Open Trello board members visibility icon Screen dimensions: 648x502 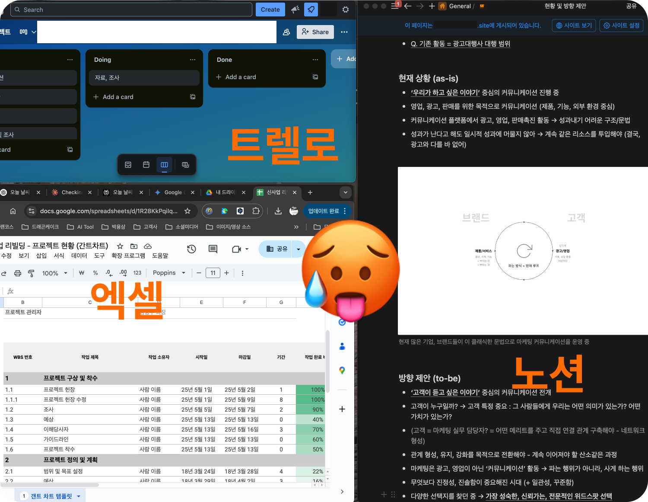[x=286, y=32]
